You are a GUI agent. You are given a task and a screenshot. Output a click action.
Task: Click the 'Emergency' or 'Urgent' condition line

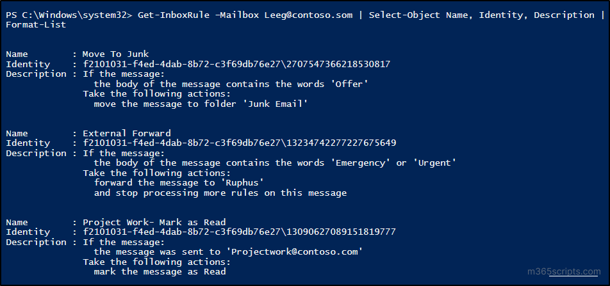[x=274, y=163]
